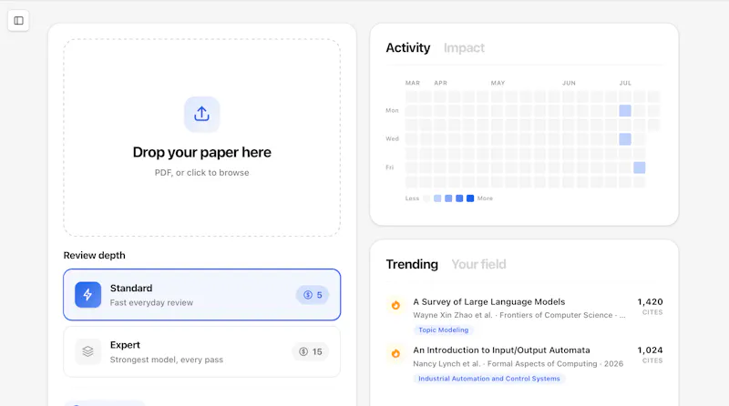Click 'Fast everyday review' description

pos(151,303)
